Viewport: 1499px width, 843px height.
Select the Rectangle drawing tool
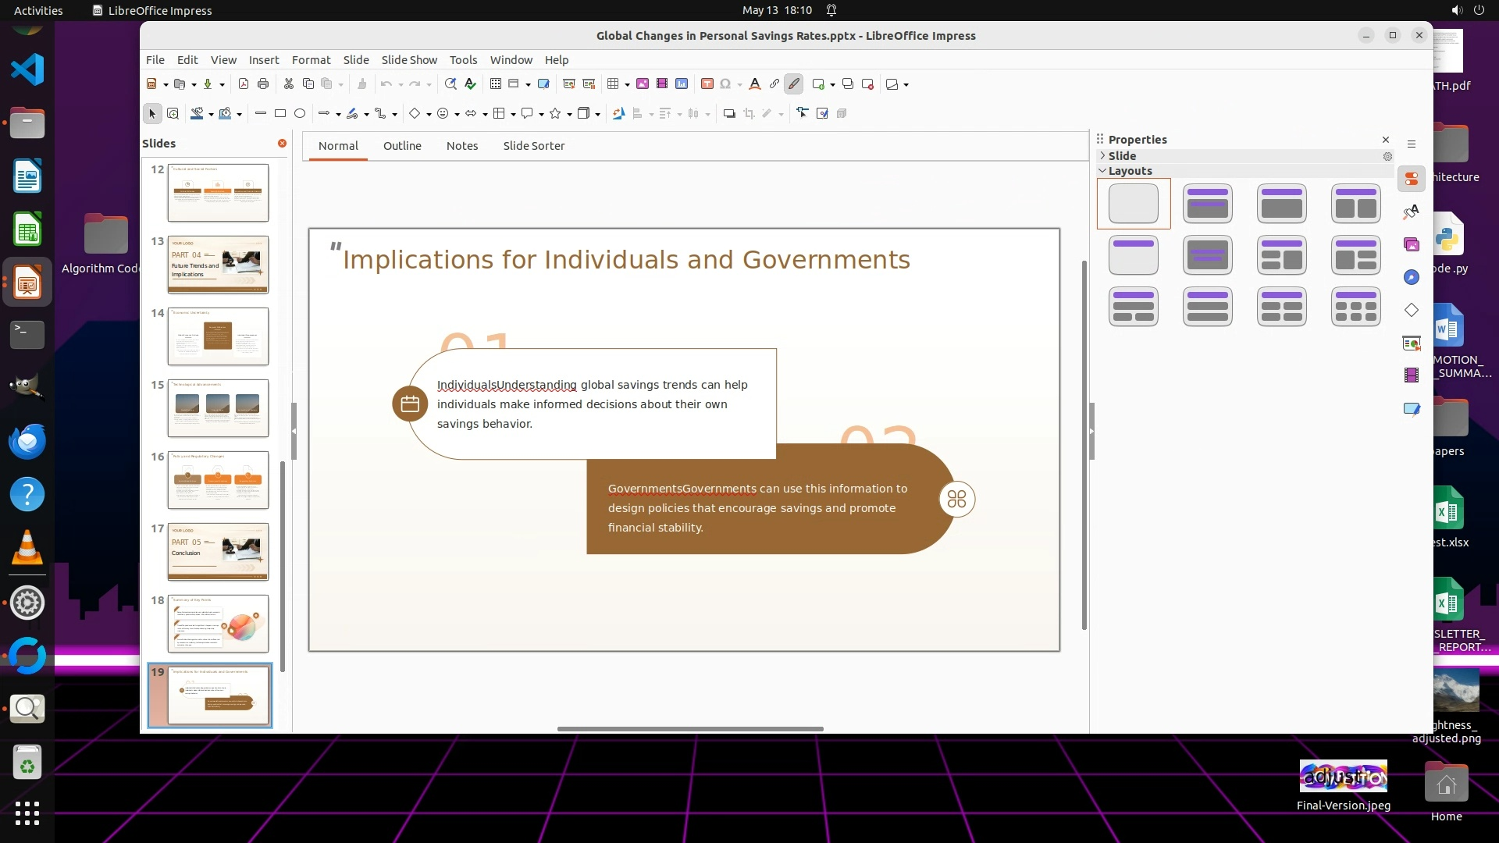click(x=280, y=114)
